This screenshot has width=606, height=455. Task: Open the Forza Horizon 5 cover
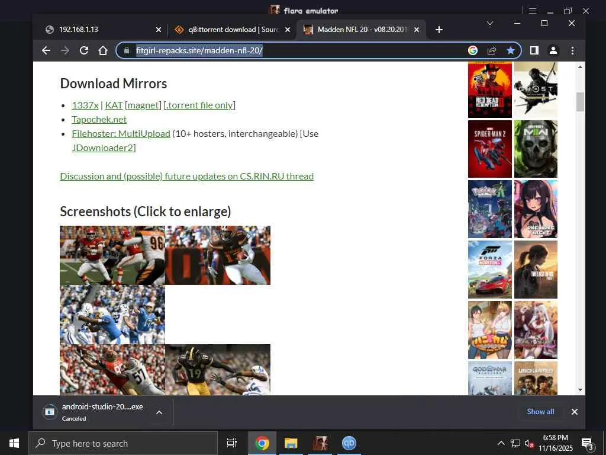pyautogui.click(x=489, y=270)
